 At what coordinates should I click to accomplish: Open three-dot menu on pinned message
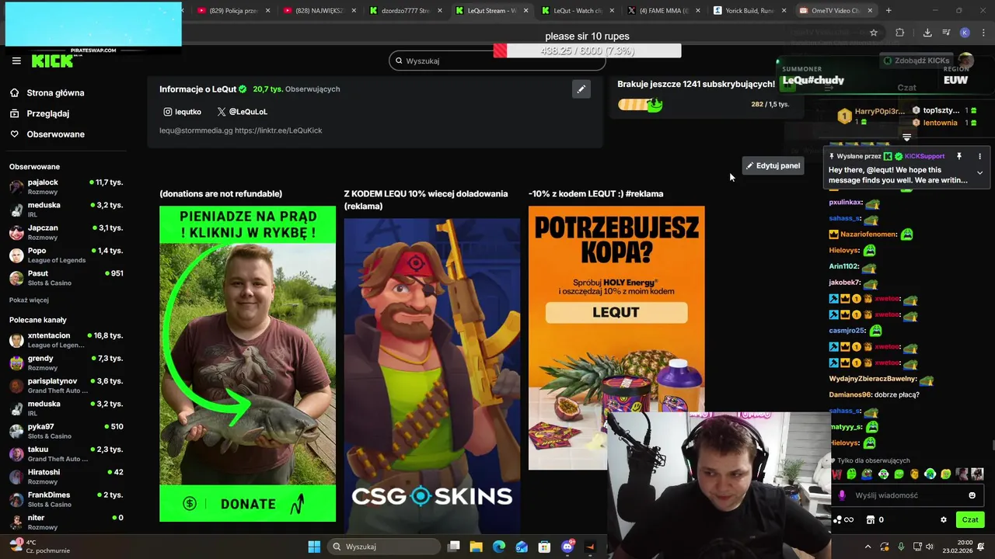979,156
